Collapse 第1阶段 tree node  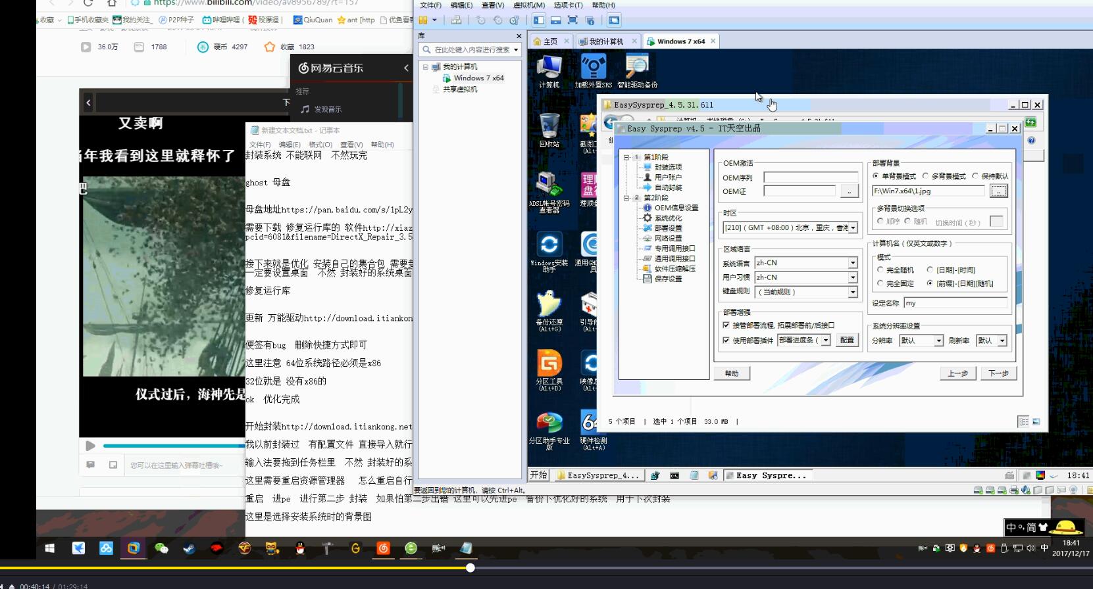click(x=626, y=157)
